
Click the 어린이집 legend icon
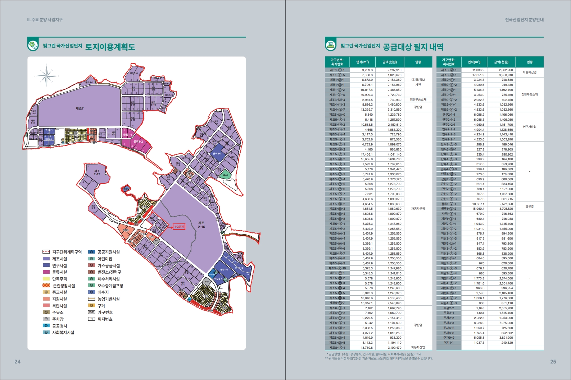pyautogui.click(x=91, y=259)
